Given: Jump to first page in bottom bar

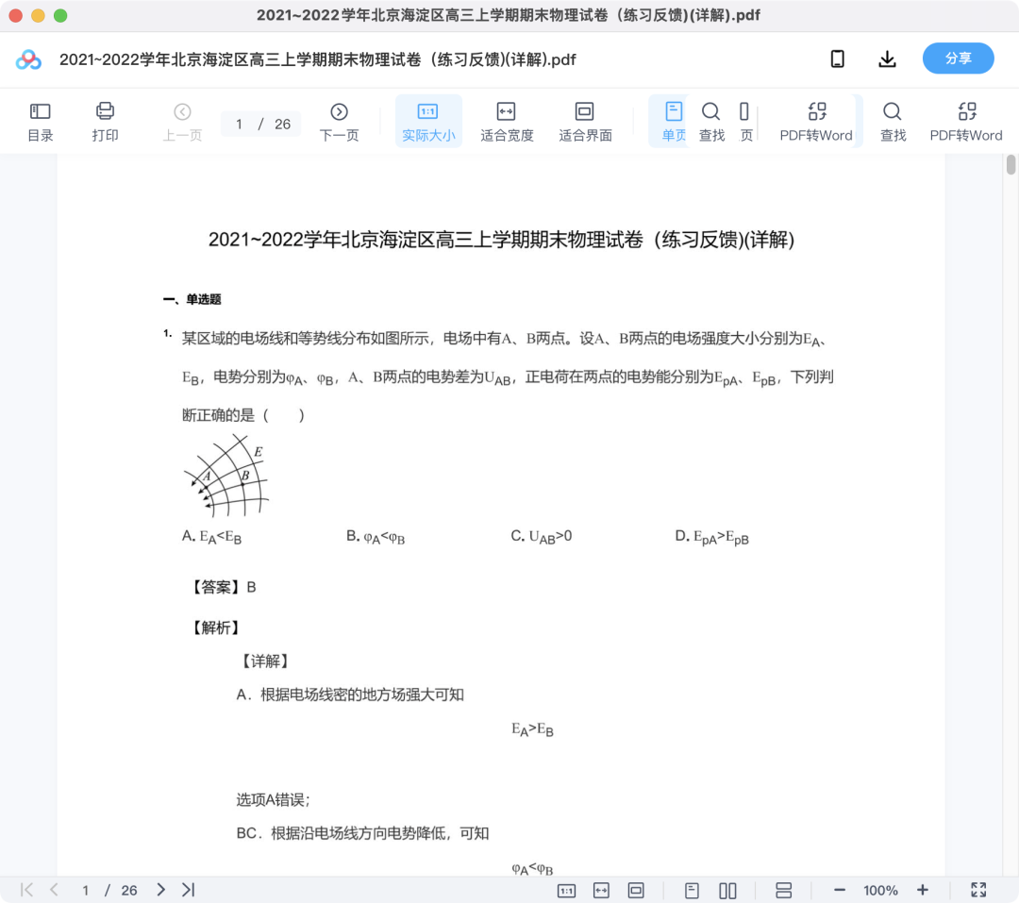Looking at the screenshot, I should [26, 890].
